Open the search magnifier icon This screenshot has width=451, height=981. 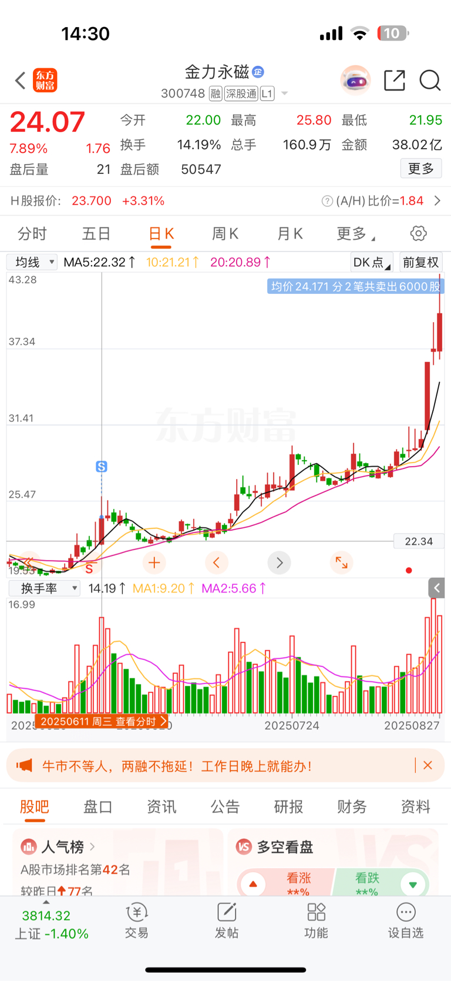click(x=430, y=81)
